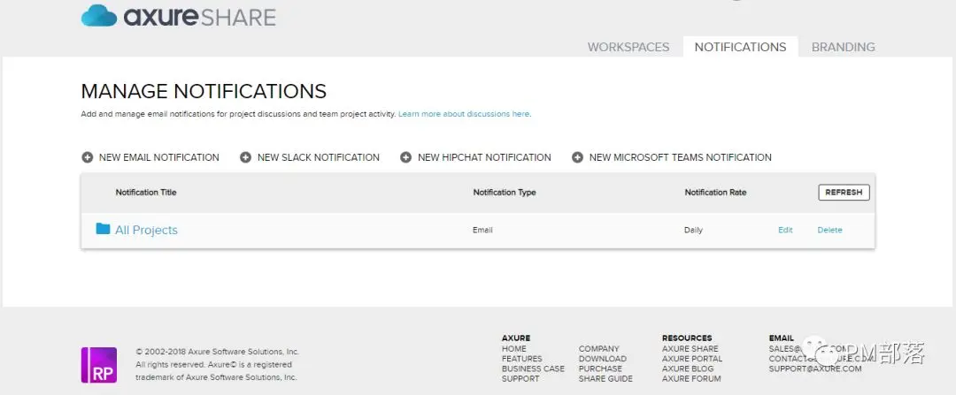Open footer Business Case link

(x=533, y=368)
